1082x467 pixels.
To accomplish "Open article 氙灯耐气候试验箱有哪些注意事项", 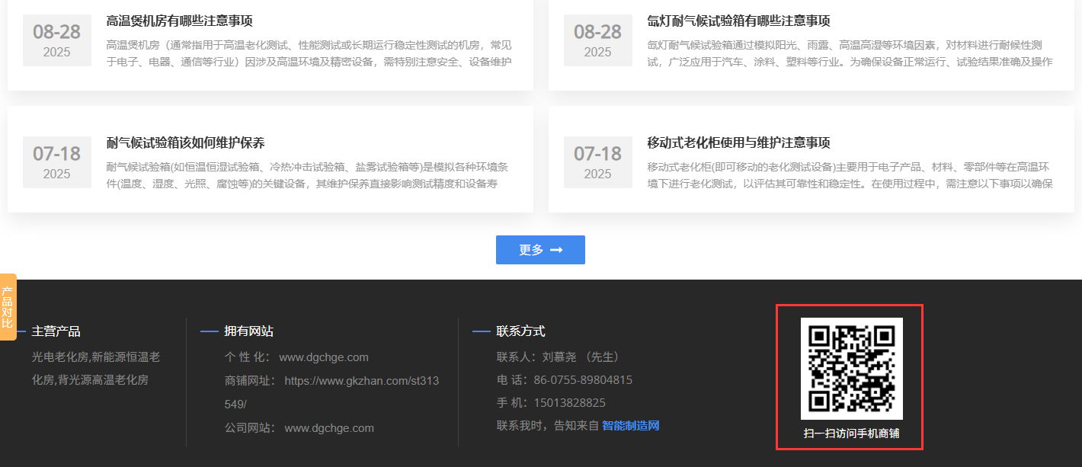I will tap(738, 21).
